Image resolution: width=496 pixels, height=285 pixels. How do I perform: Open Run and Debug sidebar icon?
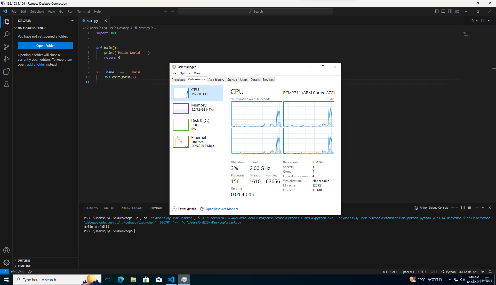click(x=6, y=59)
